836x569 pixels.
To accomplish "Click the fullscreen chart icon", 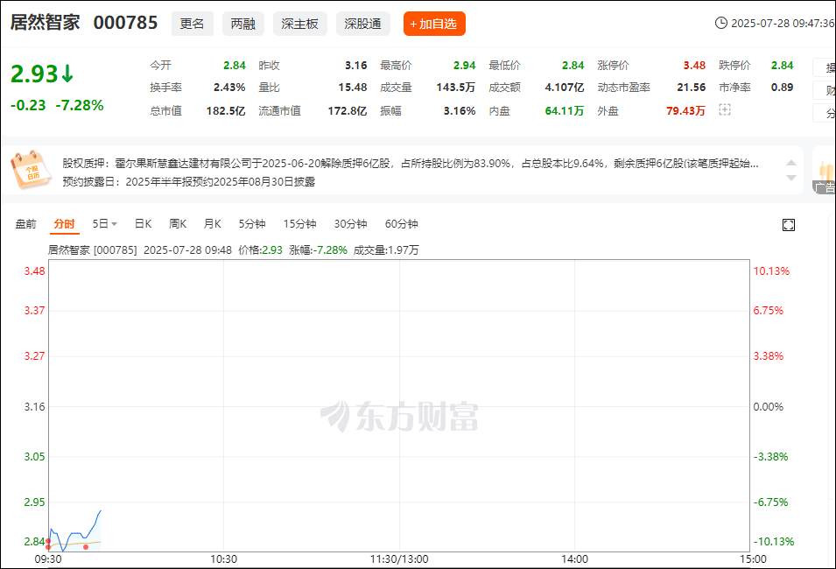I will point(788,225).
